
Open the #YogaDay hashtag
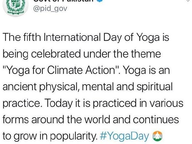click(x=124, y=136)
